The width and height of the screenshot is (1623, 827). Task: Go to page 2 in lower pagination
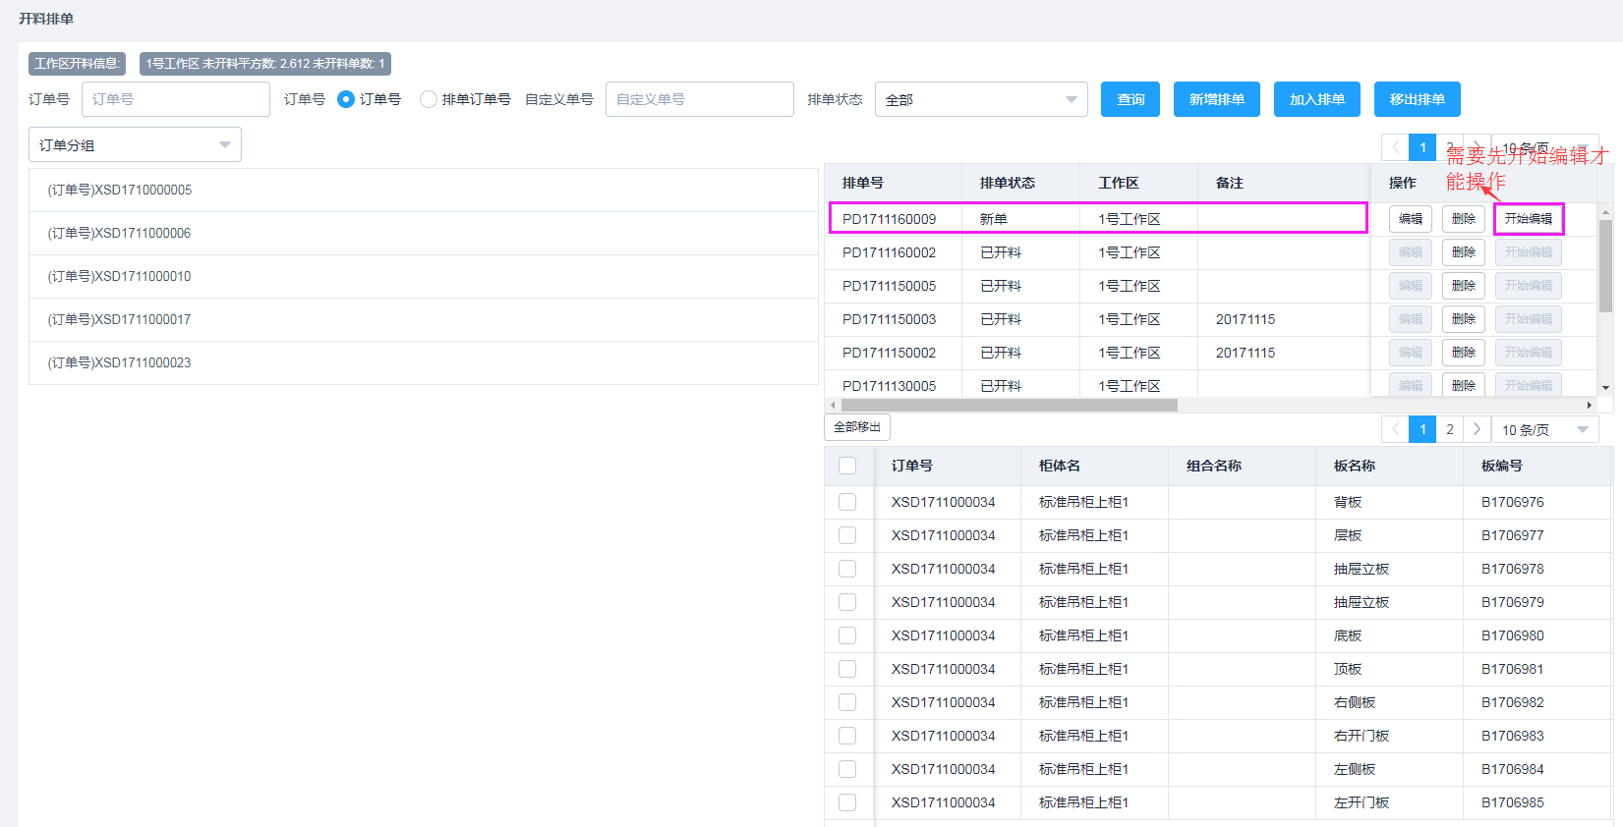pyautogui.click(x=1449, y=429)
